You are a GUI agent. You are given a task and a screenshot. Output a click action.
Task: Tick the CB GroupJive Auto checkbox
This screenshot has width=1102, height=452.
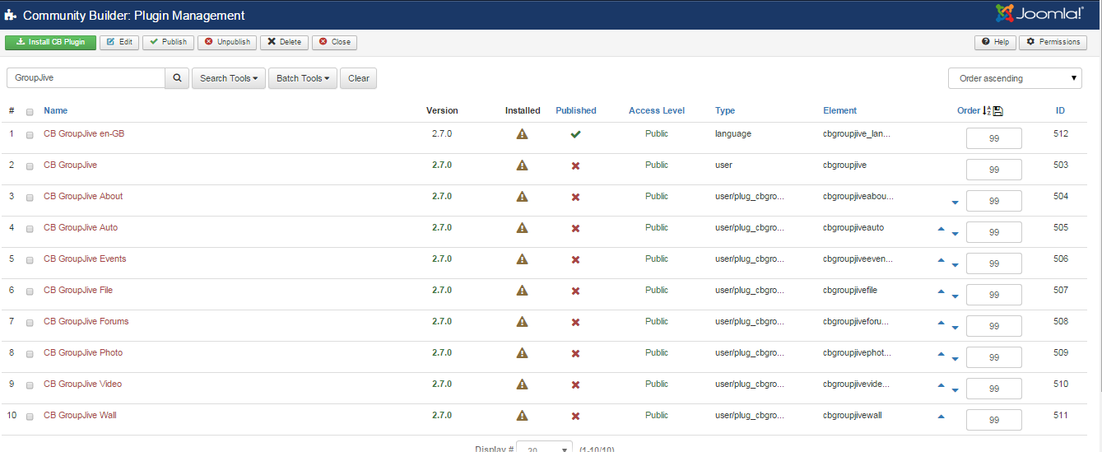[x=30, y=229]
